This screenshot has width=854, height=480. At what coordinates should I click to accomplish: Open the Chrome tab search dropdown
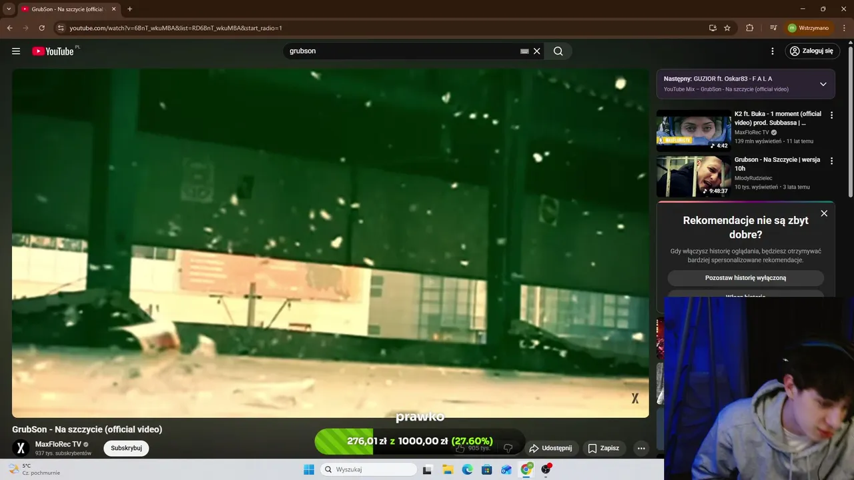coord(9,9)
